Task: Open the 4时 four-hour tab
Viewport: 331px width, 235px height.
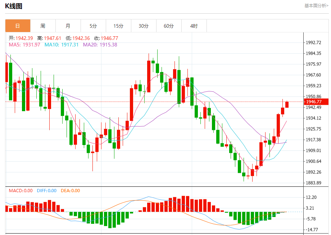Action: click(x=194, y=26)
